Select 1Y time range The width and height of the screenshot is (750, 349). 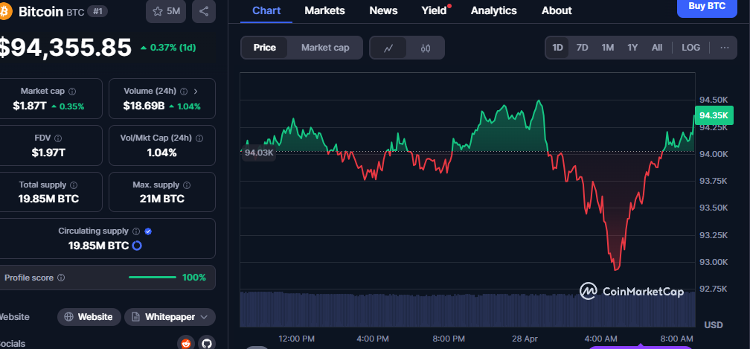(632, 48)
